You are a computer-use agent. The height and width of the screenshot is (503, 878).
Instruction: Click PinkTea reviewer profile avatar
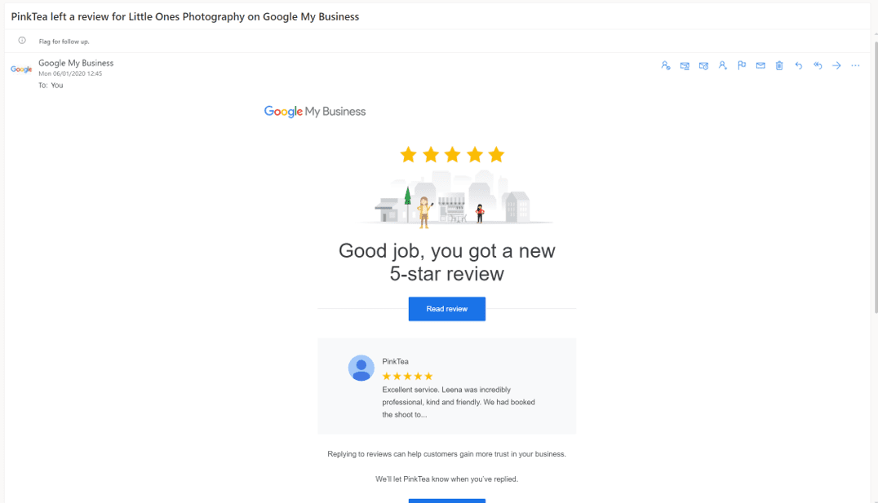click(x=361, y=368)
